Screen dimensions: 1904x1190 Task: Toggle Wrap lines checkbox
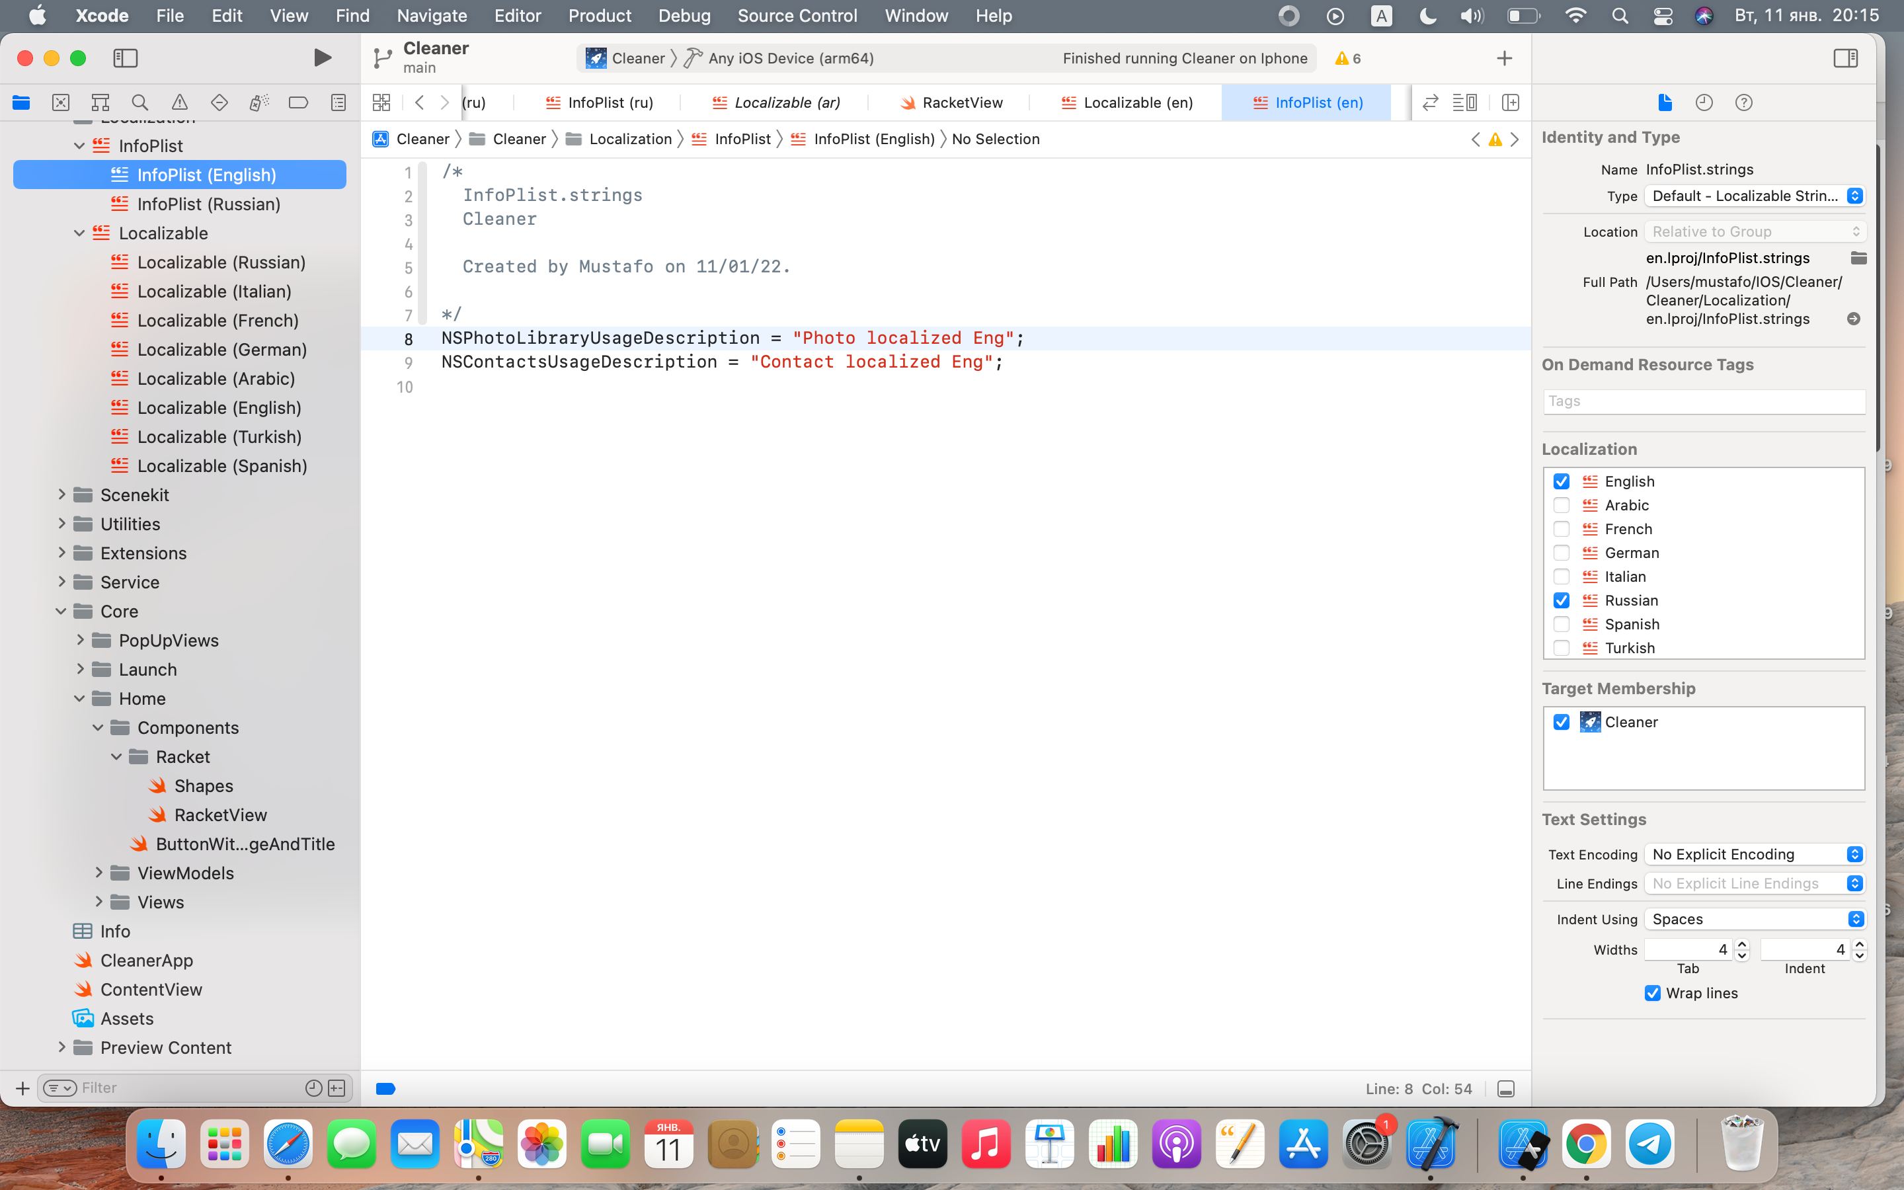pyautogui.click(x=1652, y=993)
